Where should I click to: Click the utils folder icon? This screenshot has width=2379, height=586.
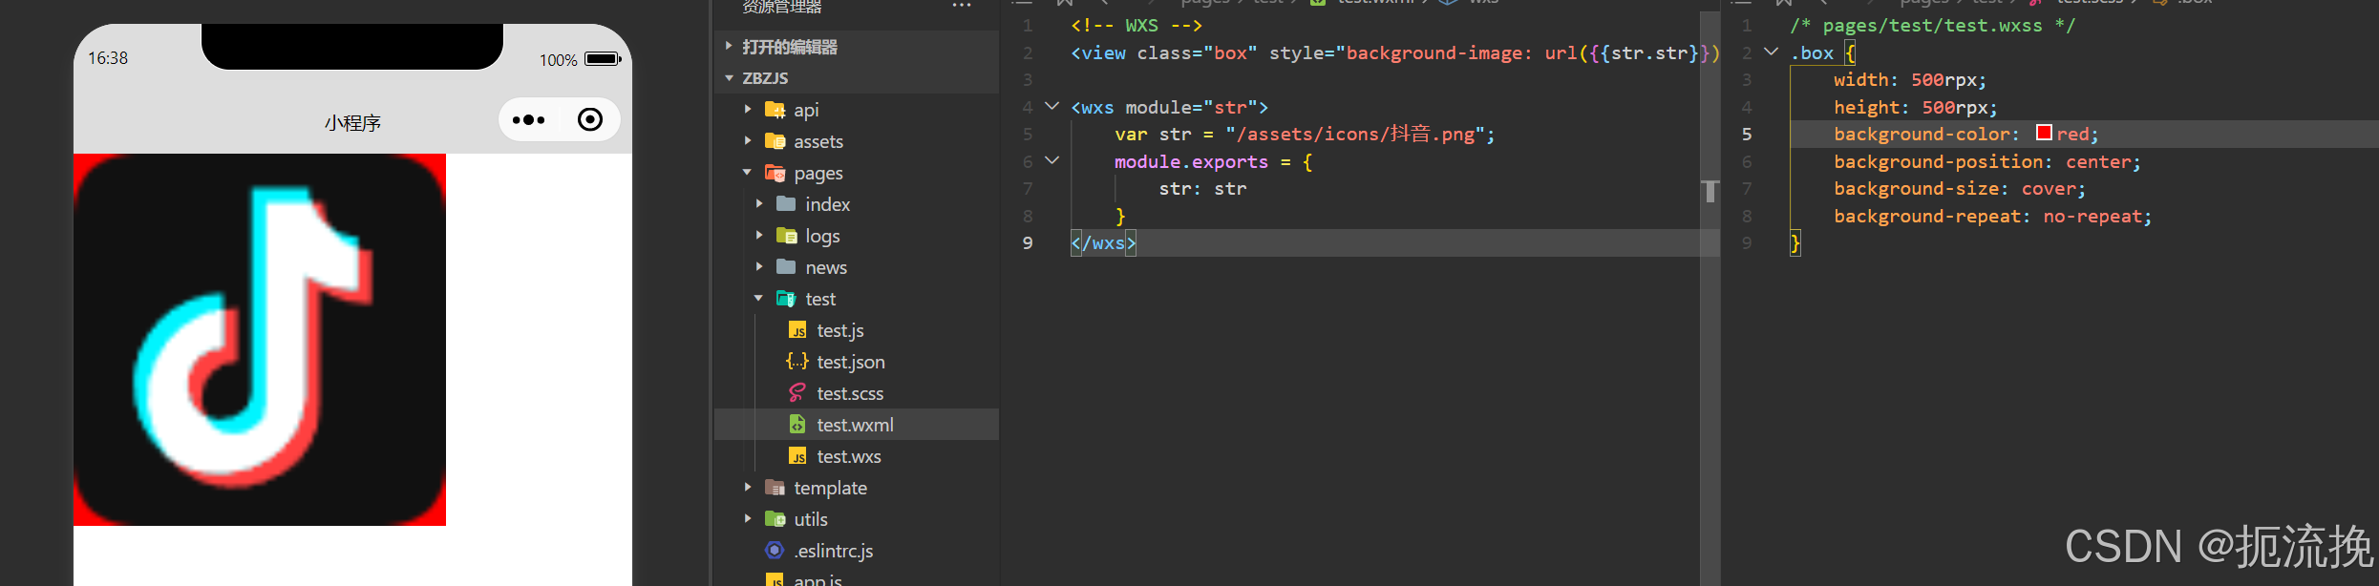[x=775, y=519]
